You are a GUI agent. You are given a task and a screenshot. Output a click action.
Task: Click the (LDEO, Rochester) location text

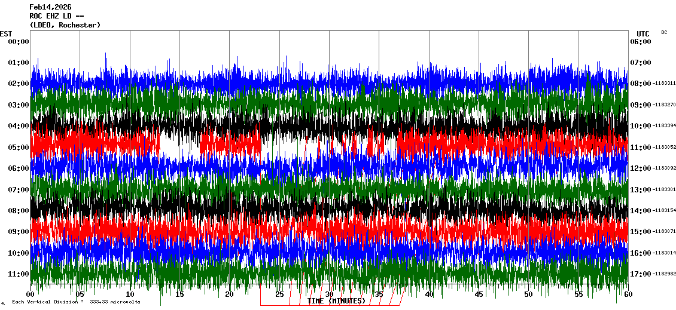pos(65,25)
